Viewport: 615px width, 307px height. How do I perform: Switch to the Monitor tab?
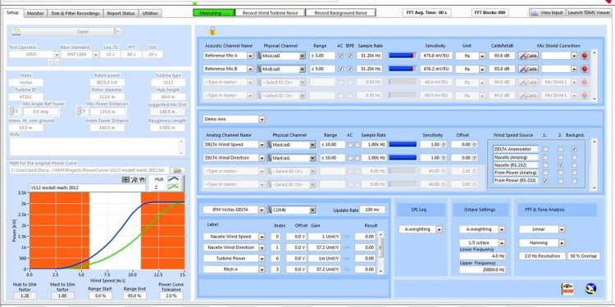point(35,13)
